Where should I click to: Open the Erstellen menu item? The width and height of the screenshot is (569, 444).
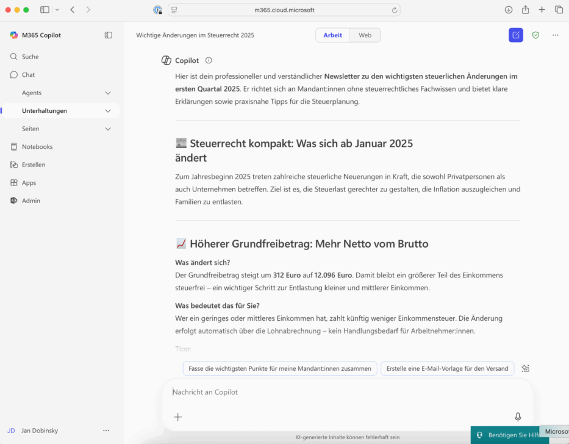coord(36,164)
